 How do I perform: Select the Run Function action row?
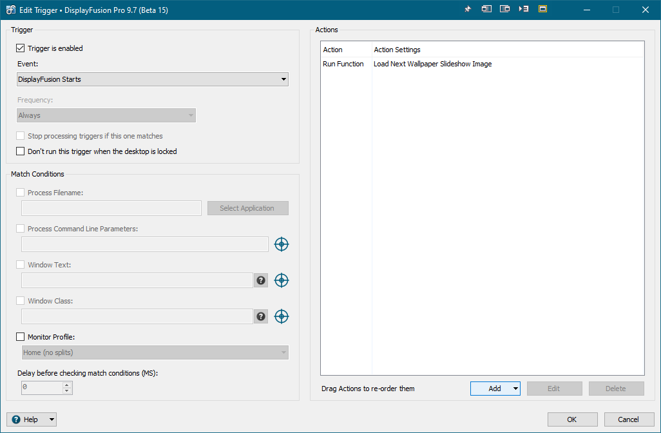tap(343, 64)
